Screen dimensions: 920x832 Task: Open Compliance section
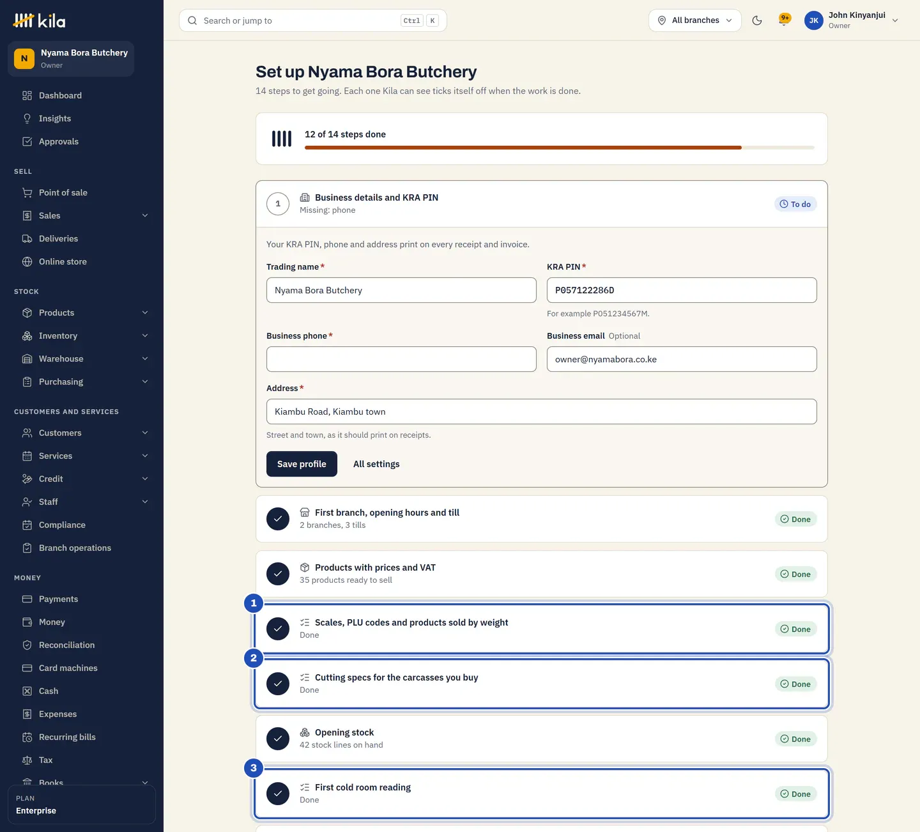coord(82,525)
